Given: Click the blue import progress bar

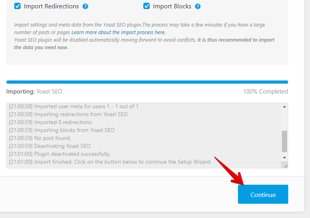Looking at the screenshot, I should [147, 82].
